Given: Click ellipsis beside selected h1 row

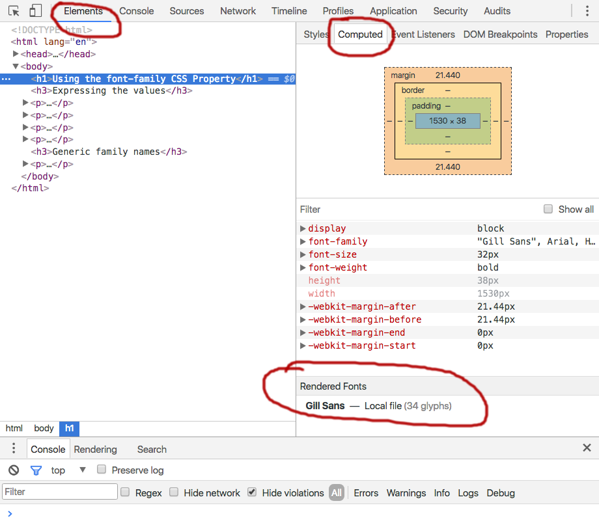Looking at the screenshot, I should tap(6, 79).
